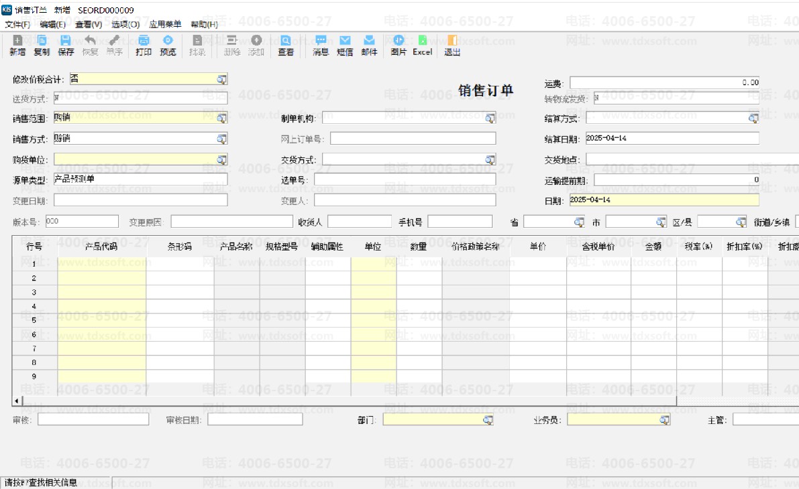799x489 pixels.
Task: Preview the order using 预览 icon
Action: (x=168, y=46)
